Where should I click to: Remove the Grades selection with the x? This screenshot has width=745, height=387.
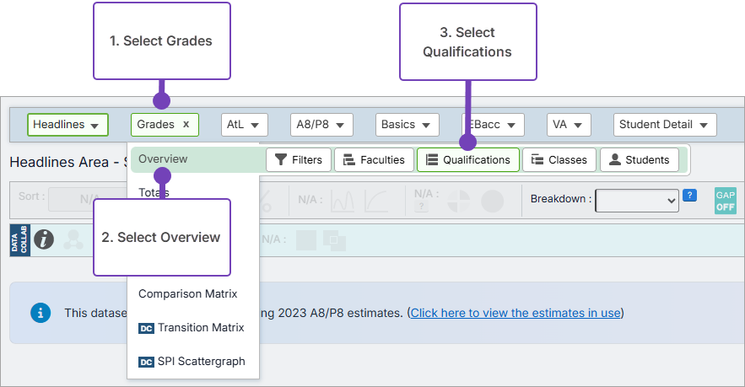click(186, 125)
